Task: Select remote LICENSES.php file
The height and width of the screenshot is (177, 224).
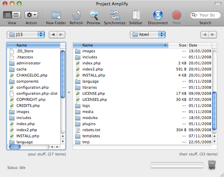Action: tap(143, 100)
